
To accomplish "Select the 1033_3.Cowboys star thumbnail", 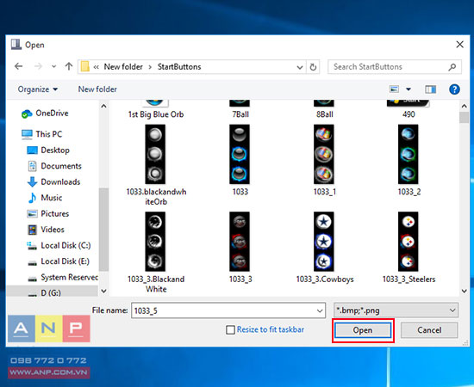I will click(x=324, y=242).
